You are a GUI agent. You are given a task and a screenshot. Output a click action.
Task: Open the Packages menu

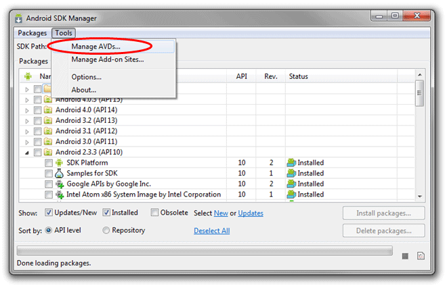(32, 33)
